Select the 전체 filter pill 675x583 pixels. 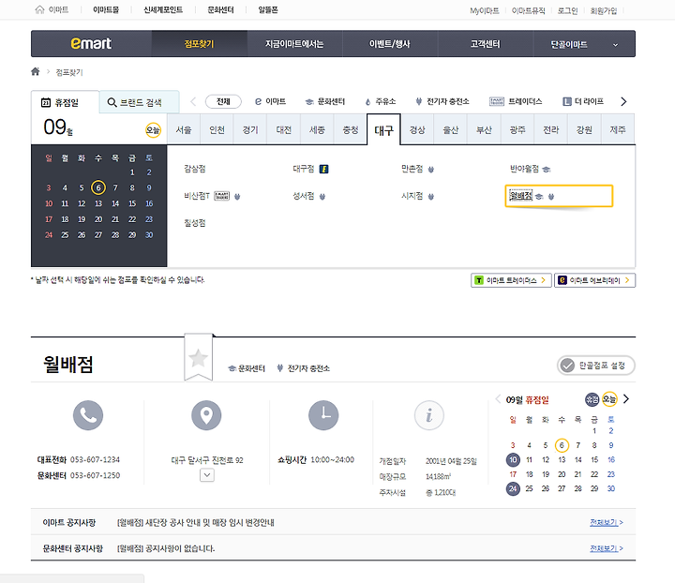pyautogui.click(x=223, y=101)
